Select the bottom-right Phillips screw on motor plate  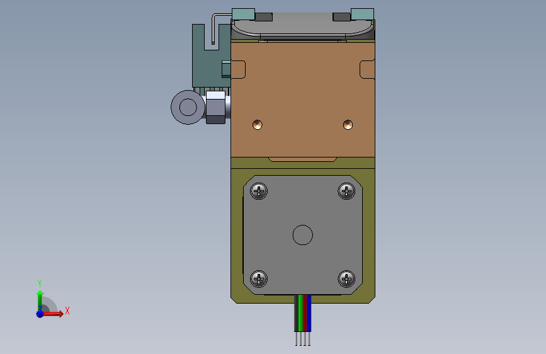pyautogui.click(x=346, y=279)
